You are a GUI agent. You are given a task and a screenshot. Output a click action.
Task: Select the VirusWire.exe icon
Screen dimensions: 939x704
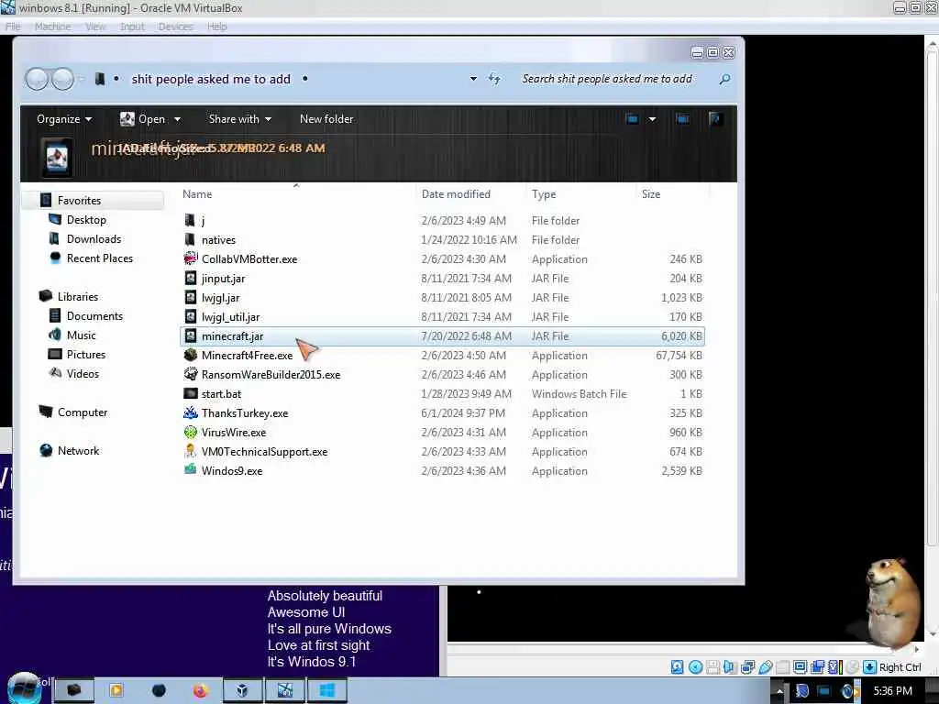[191, 432]
